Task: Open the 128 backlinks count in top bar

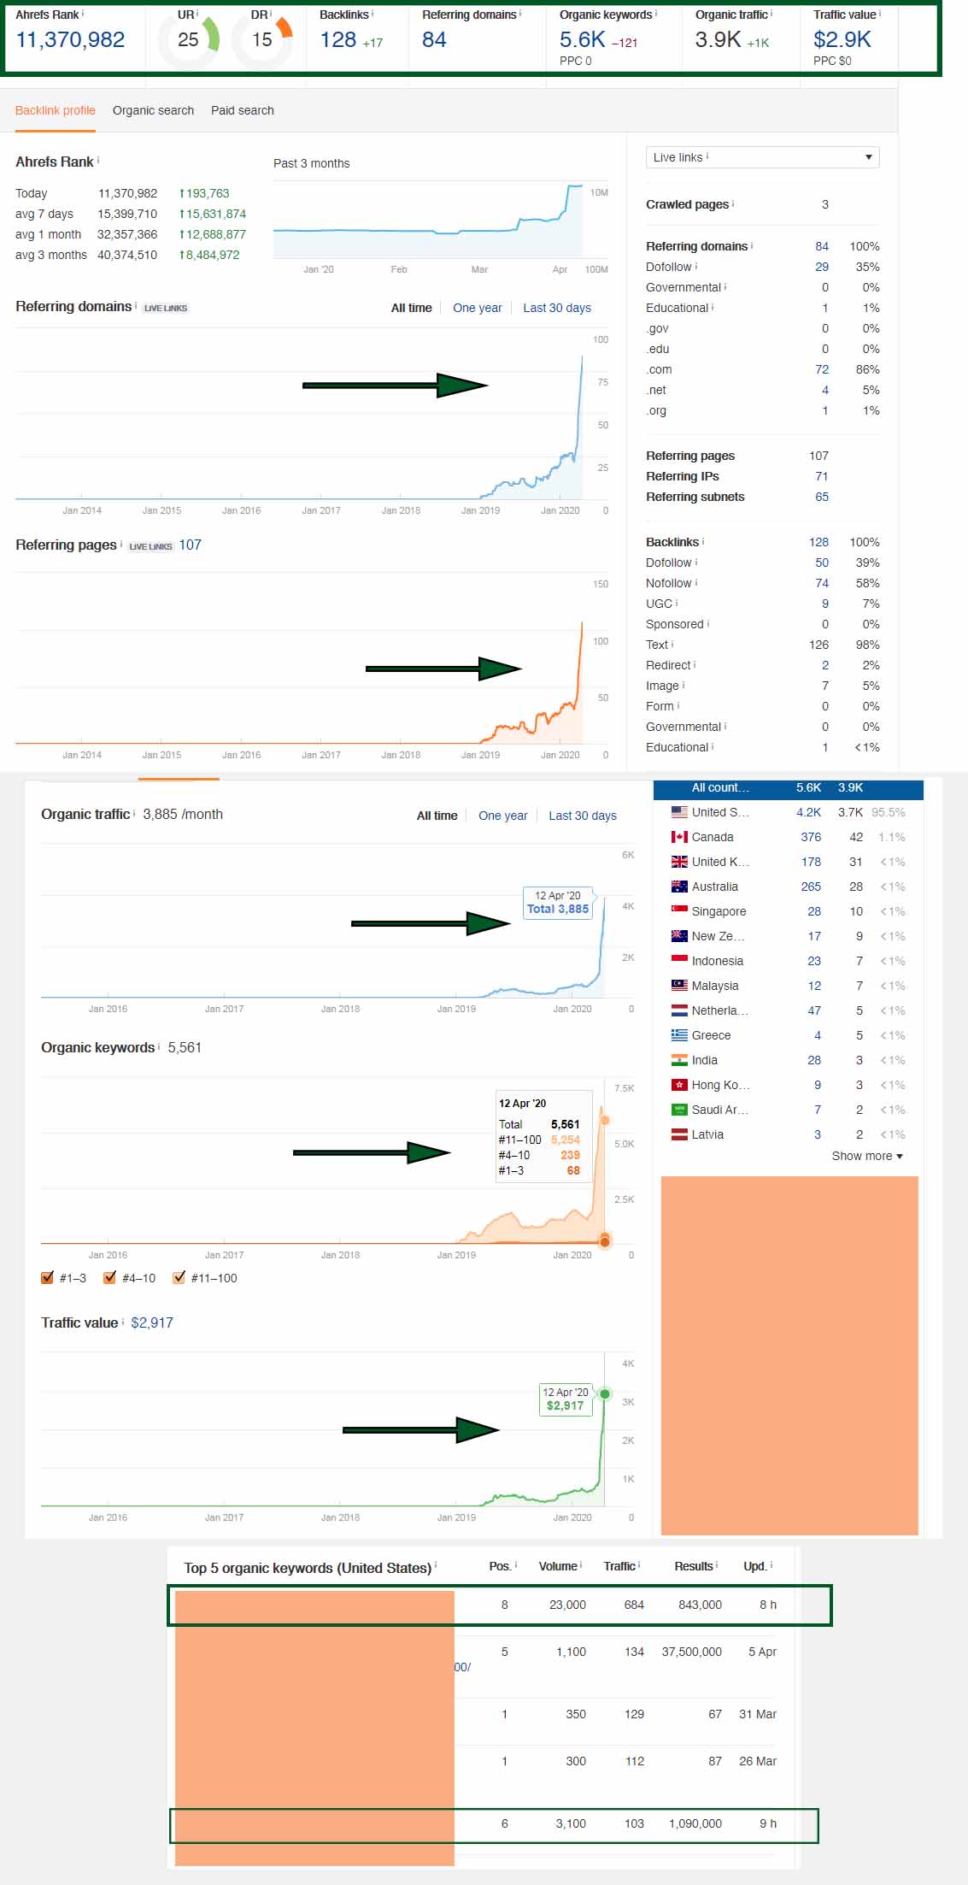Action: 338,39
